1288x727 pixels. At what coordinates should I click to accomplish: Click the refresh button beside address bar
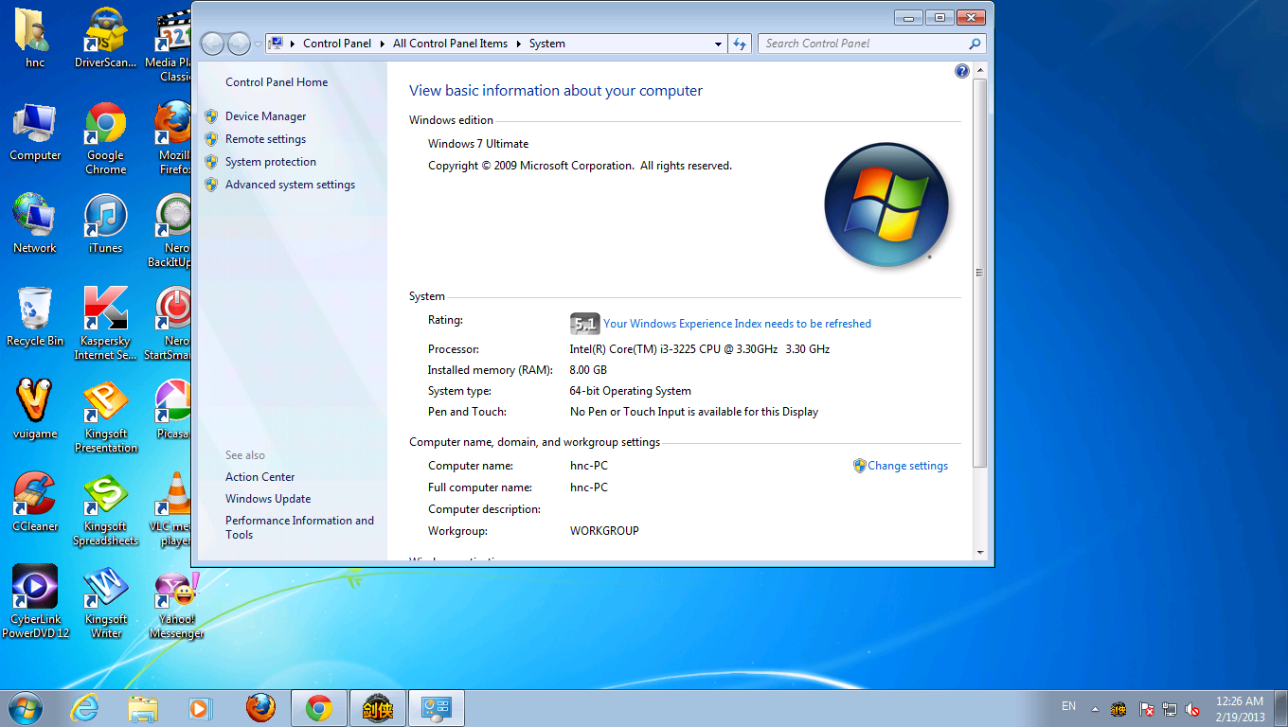(740, 44)
